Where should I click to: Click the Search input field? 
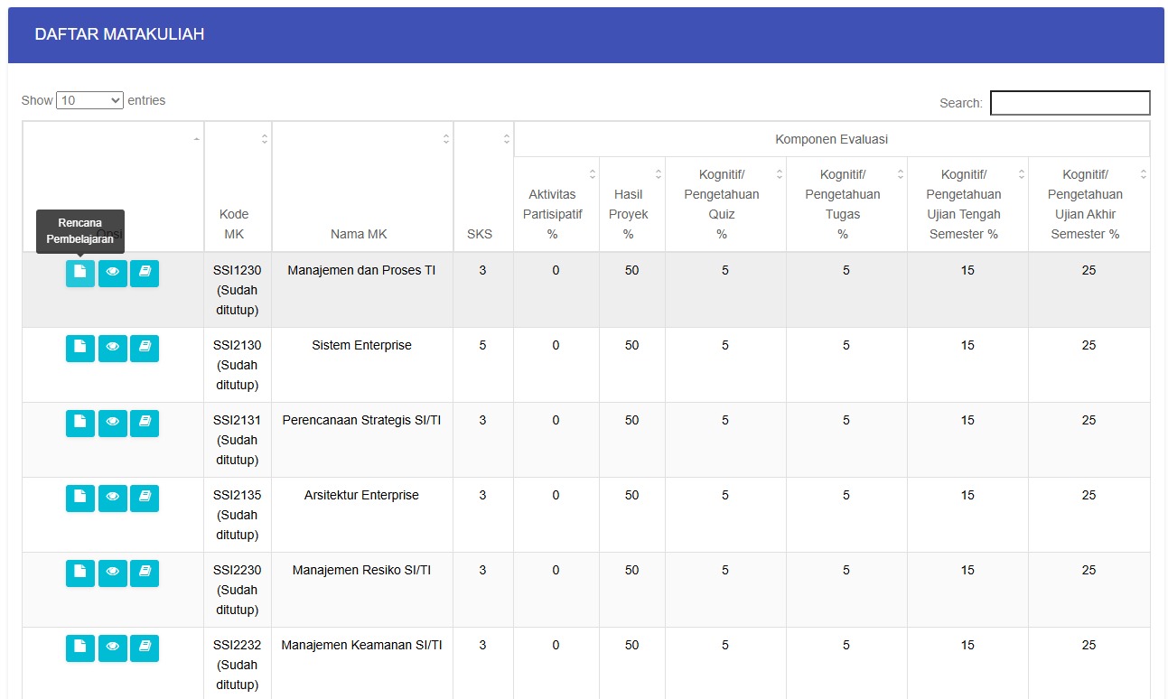coord(1070,103)
